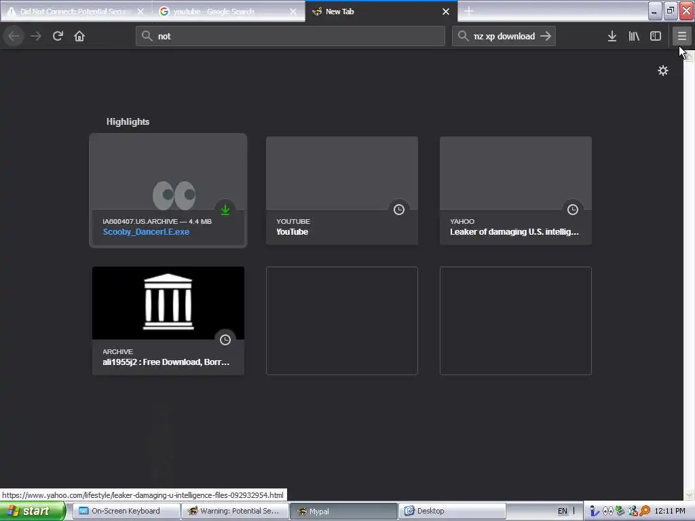Switch to 'Did Not Connect' tab
Image resolution: width=695 pixels, height=521 pixels.
76,12
